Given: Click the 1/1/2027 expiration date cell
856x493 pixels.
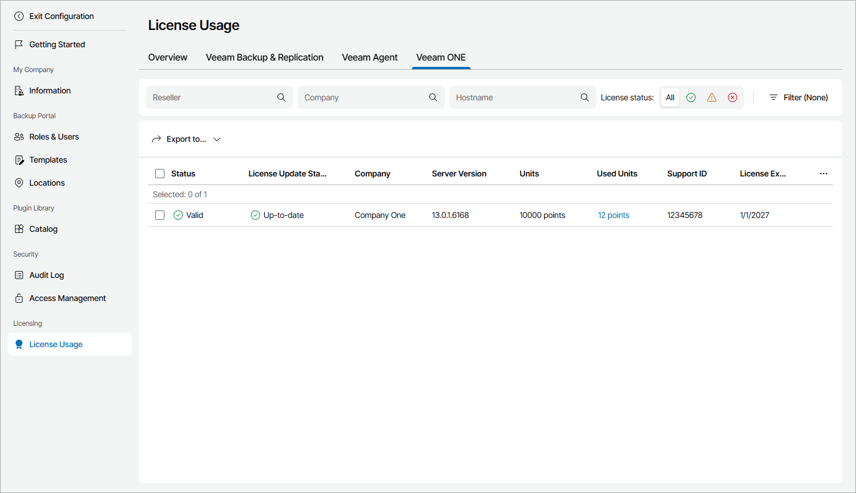Looking at the screenshot, I should click(754, 215).
